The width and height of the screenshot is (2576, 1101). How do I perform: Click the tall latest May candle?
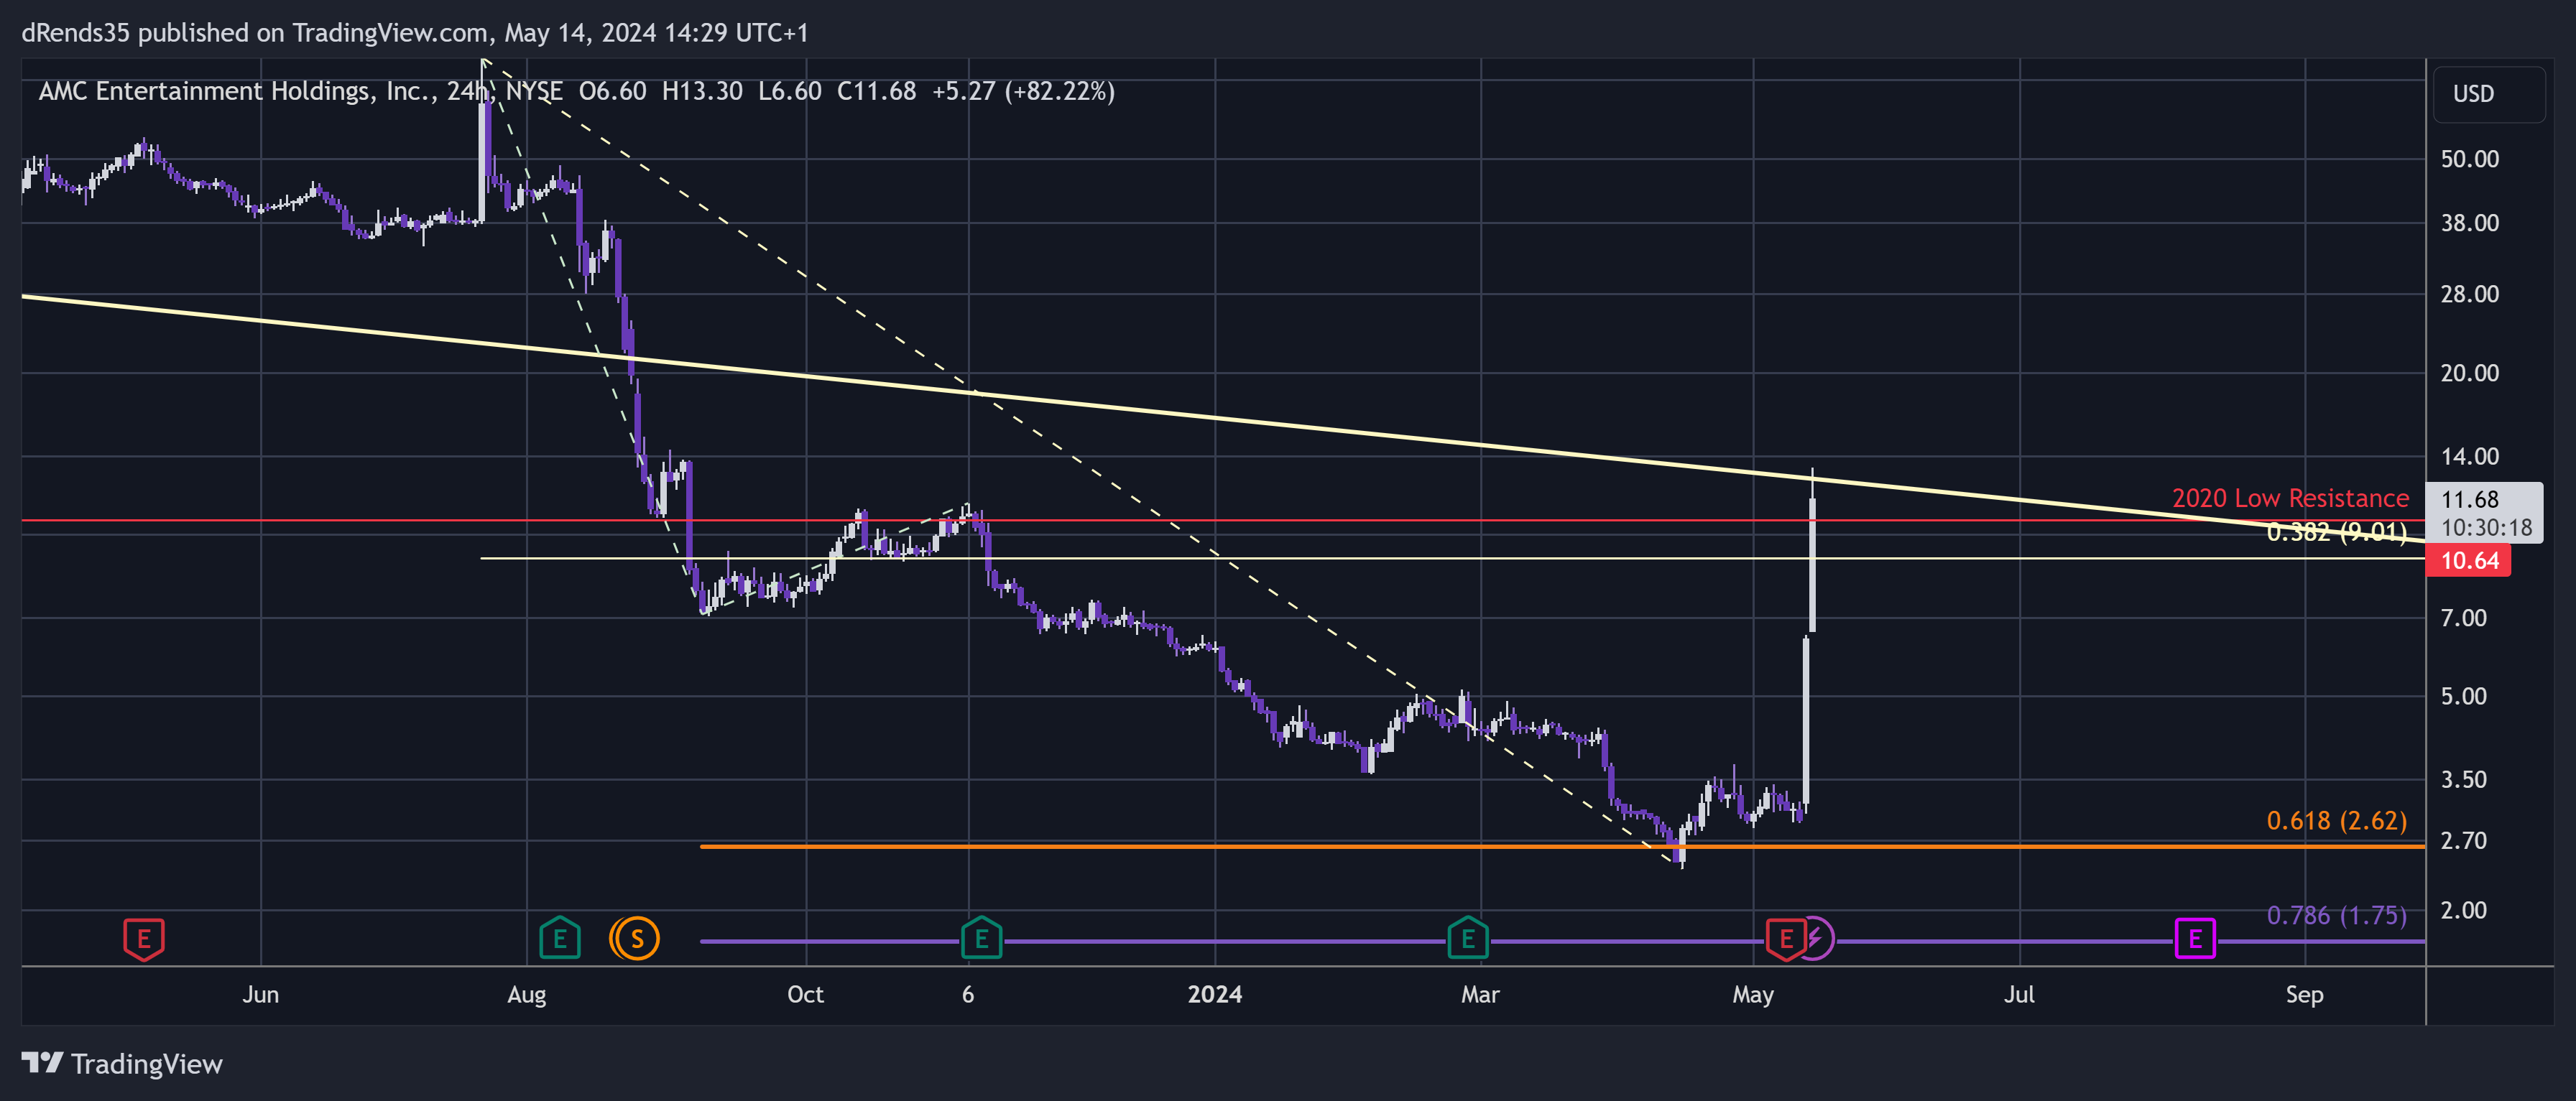[x=1812, y=550]
